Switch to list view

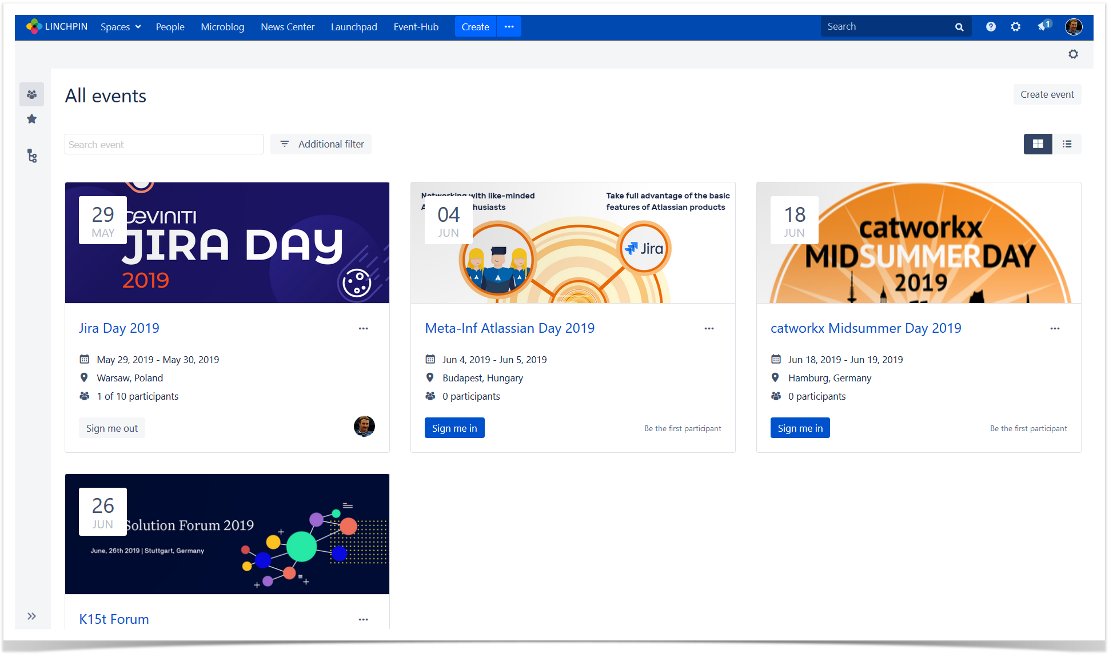tap(1067, 144)
